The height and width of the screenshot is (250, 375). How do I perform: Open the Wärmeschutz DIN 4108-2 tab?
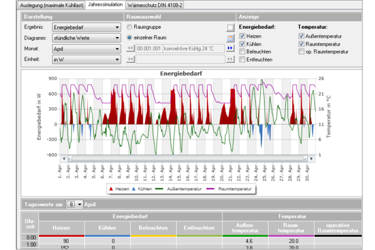pos(155,5)
